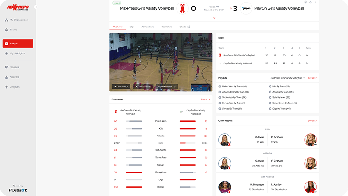Click the match video preview
This screenshot has height=196, width=348.
(161, 62)
